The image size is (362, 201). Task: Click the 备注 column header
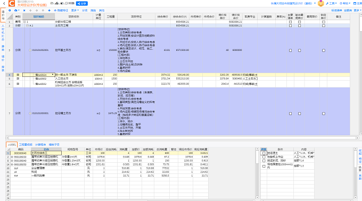[339, 16]
